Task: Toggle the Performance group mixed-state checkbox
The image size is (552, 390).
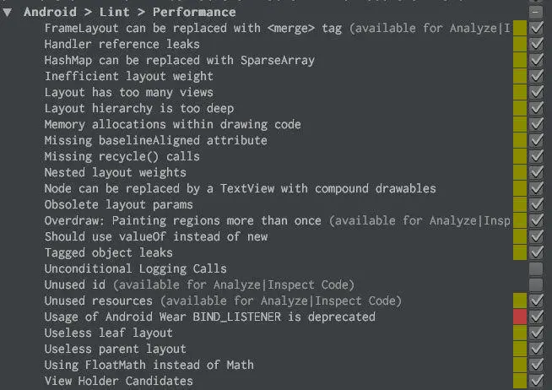Action: [535, 13]
